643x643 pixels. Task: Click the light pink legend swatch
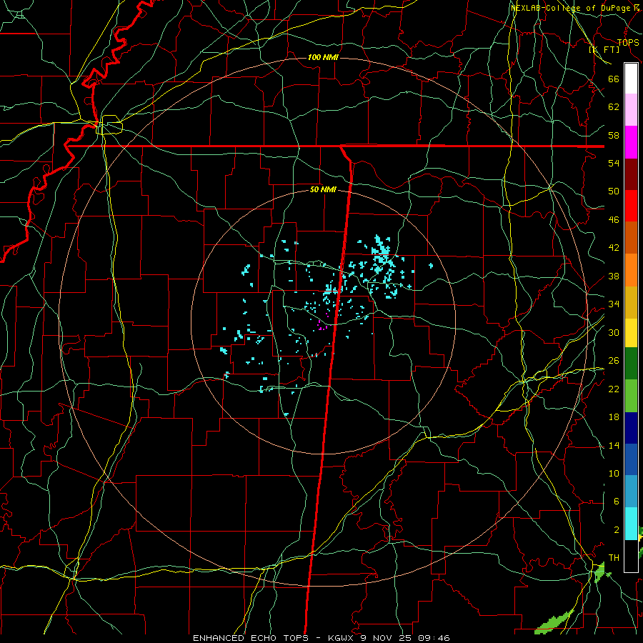tap(631, 110)
